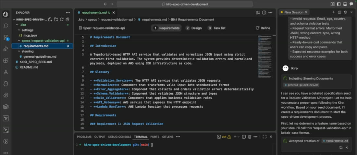Toggle the primary side bar

[339, 4]
